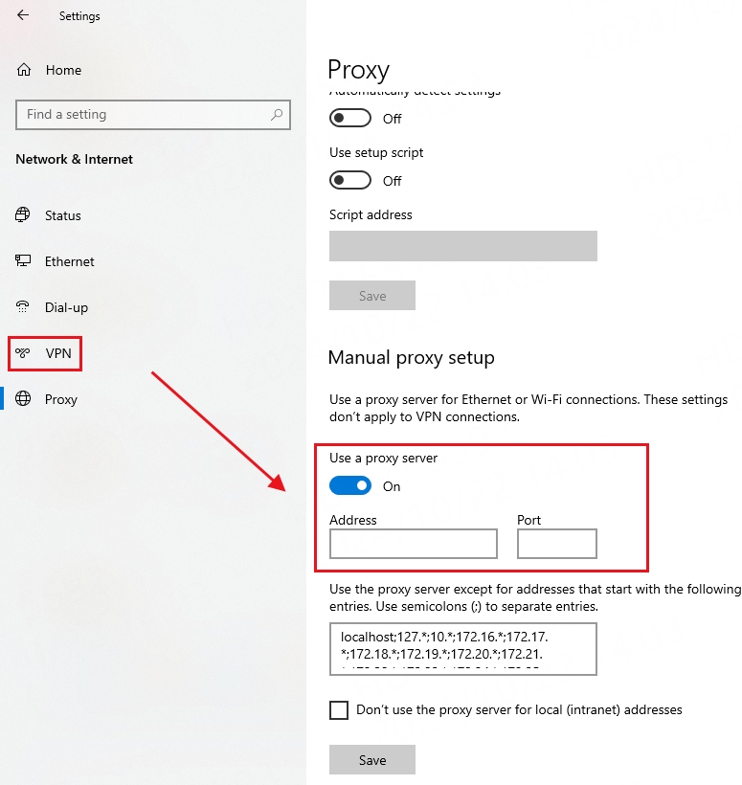Click the Dial-up icon

(23, 307)
